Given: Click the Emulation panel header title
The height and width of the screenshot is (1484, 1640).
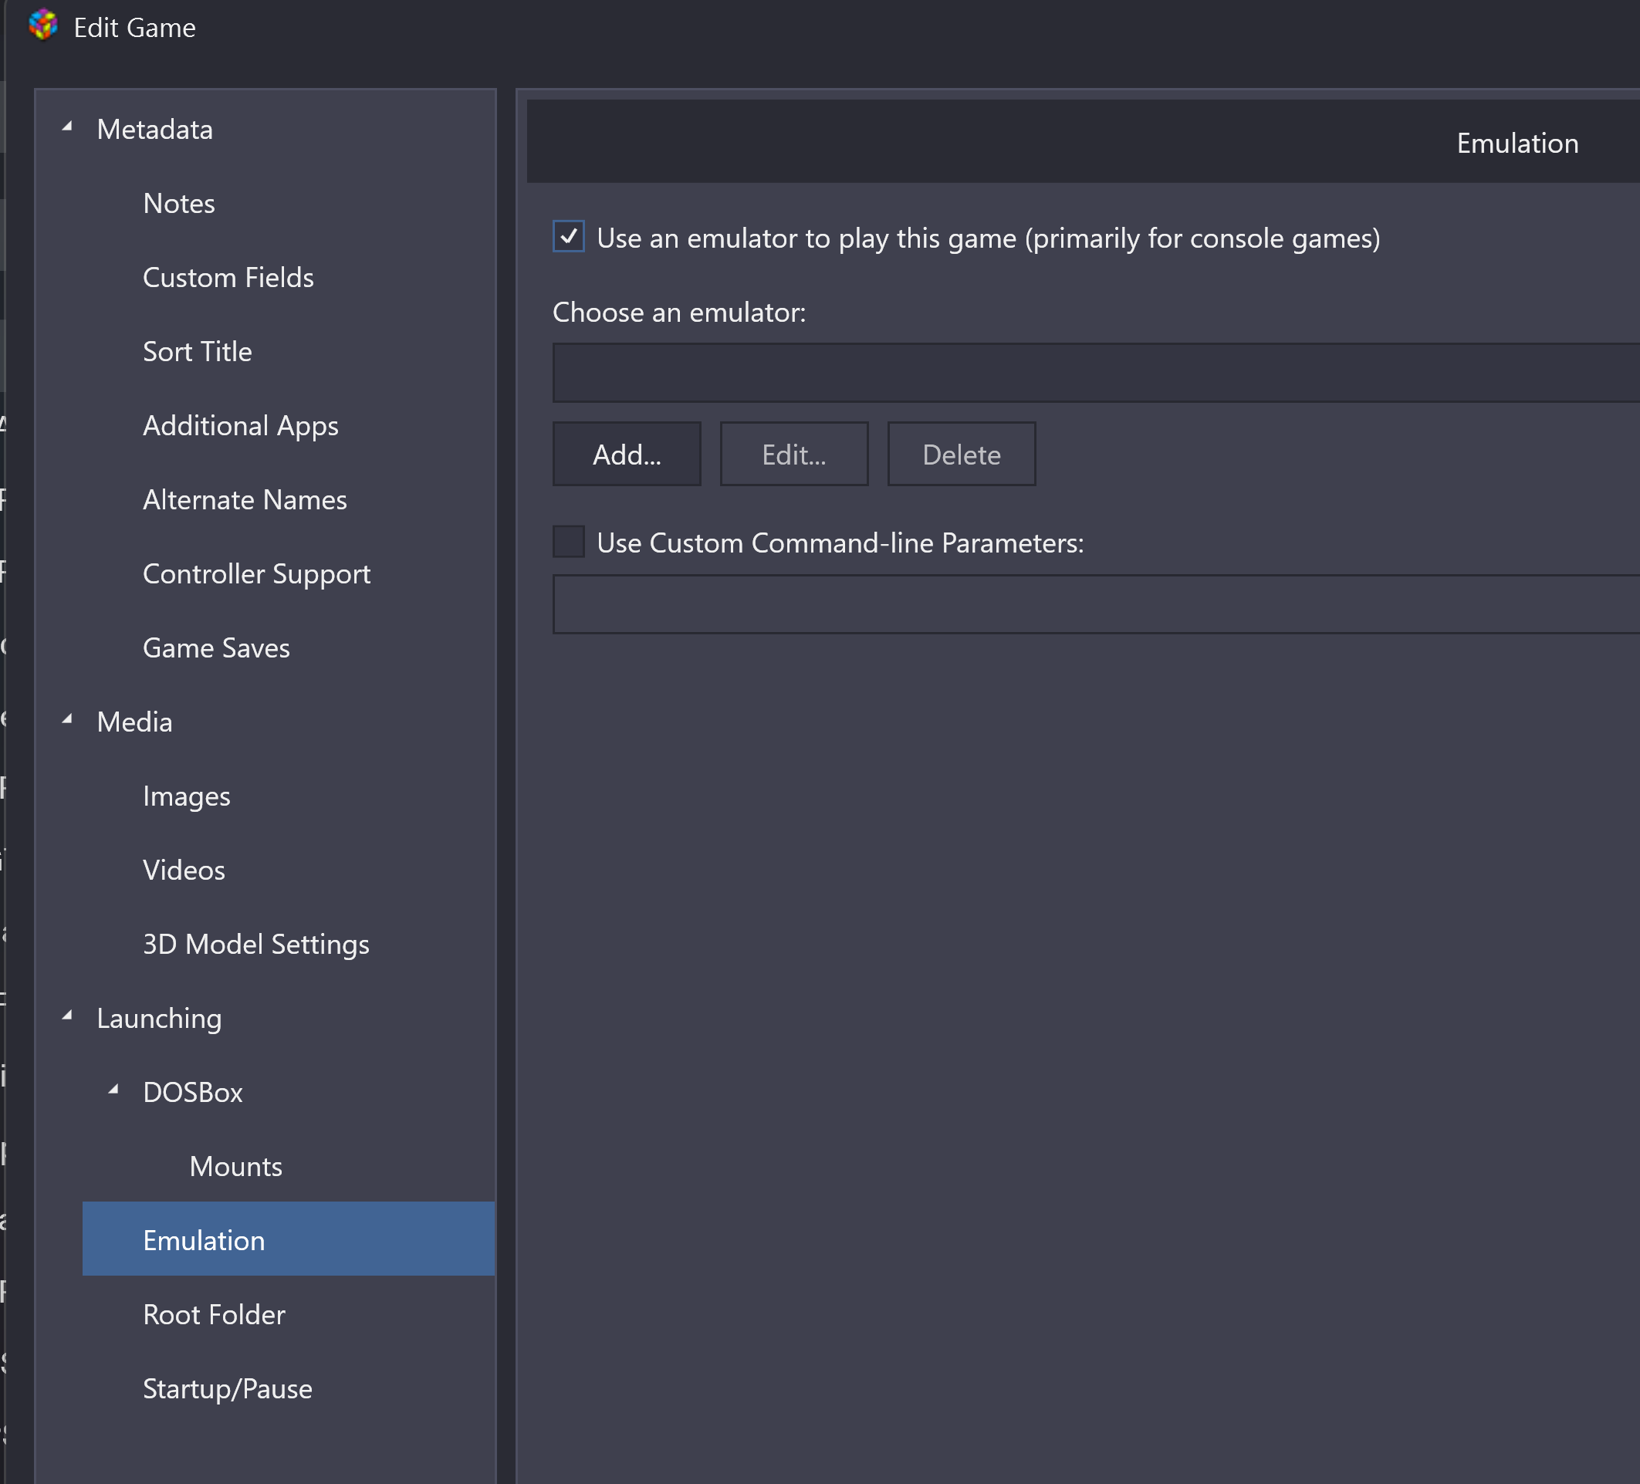Looking at the screenshot, I should pos(1517,144).
